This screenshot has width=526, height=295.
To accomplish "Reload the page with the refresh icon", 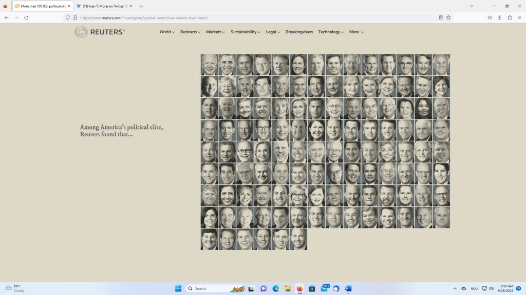I will 26,17.
